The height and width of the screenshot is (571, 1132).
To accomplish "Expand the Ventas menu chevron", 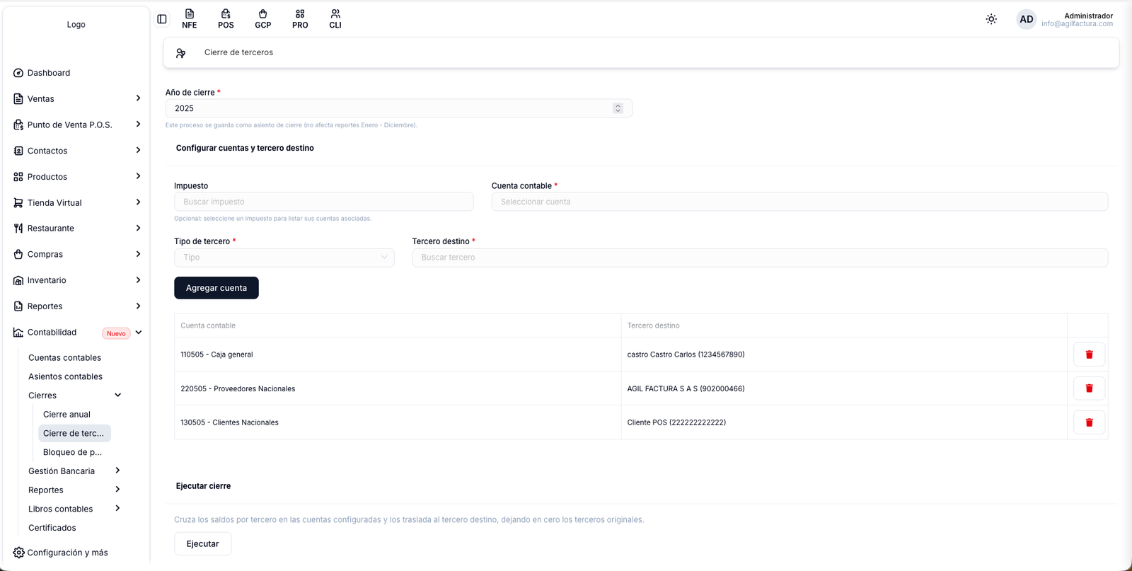I will point(138,98).
